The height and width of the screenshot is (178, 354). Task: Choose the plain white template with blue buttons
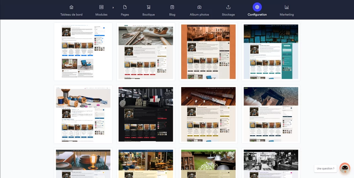coord(83,52)
